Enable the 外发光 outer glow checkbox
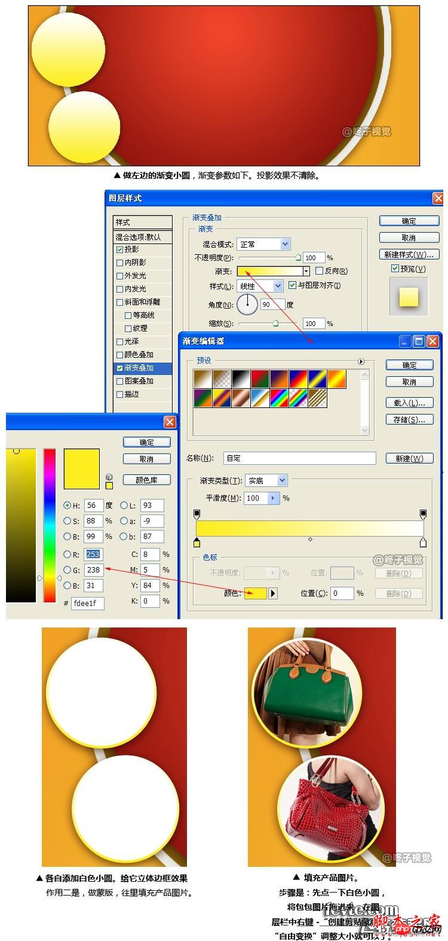 119,276
